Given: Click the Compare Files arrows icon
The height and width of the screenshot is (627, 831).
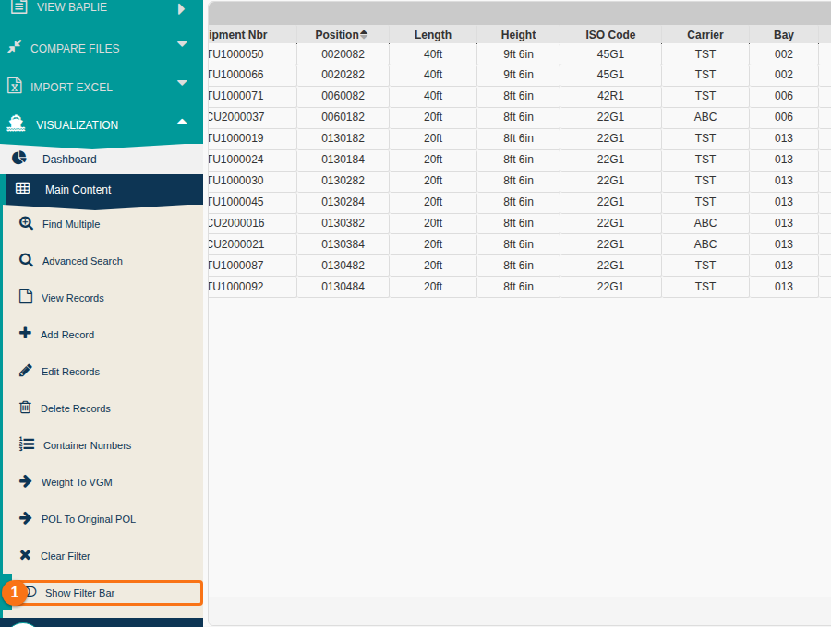Looking at the screenshot, I should click(x=15, y=46).
